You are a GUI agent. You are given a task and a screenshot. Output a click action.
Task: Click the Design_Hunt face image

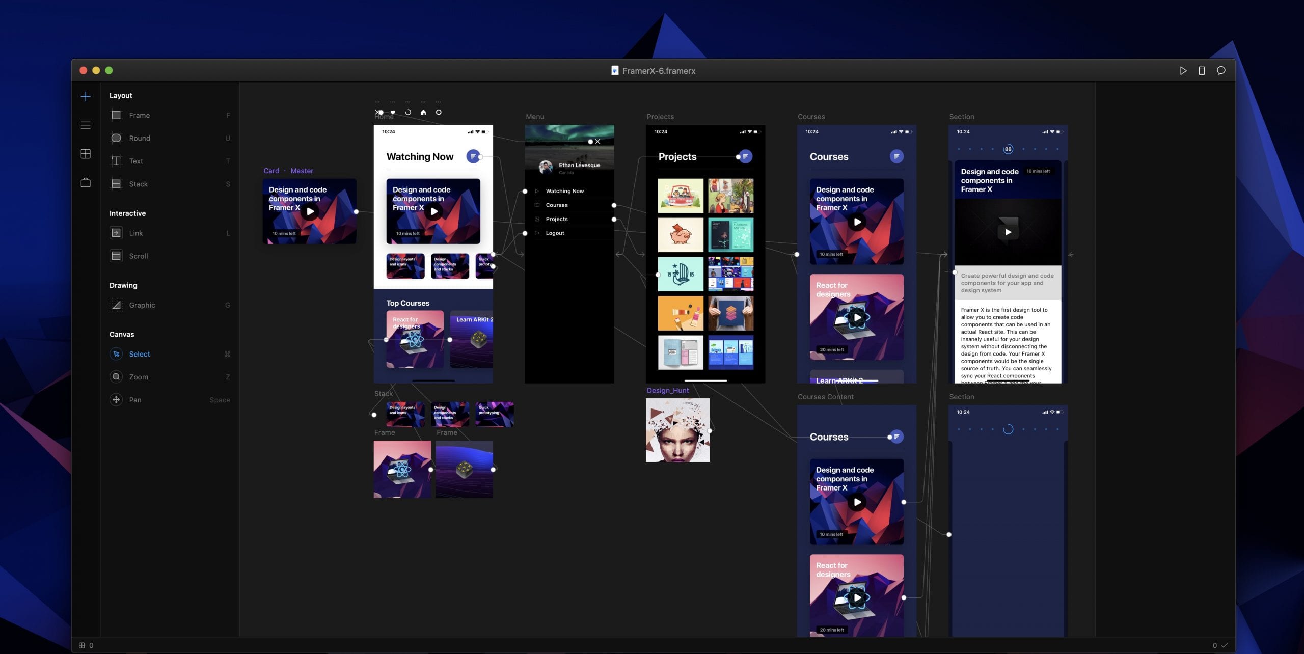(677, 430)
